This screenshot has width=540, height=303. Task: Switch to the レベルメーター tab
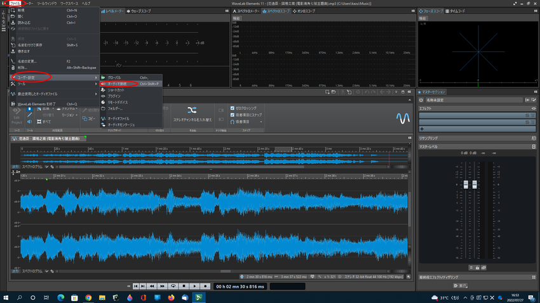(112, 11)
